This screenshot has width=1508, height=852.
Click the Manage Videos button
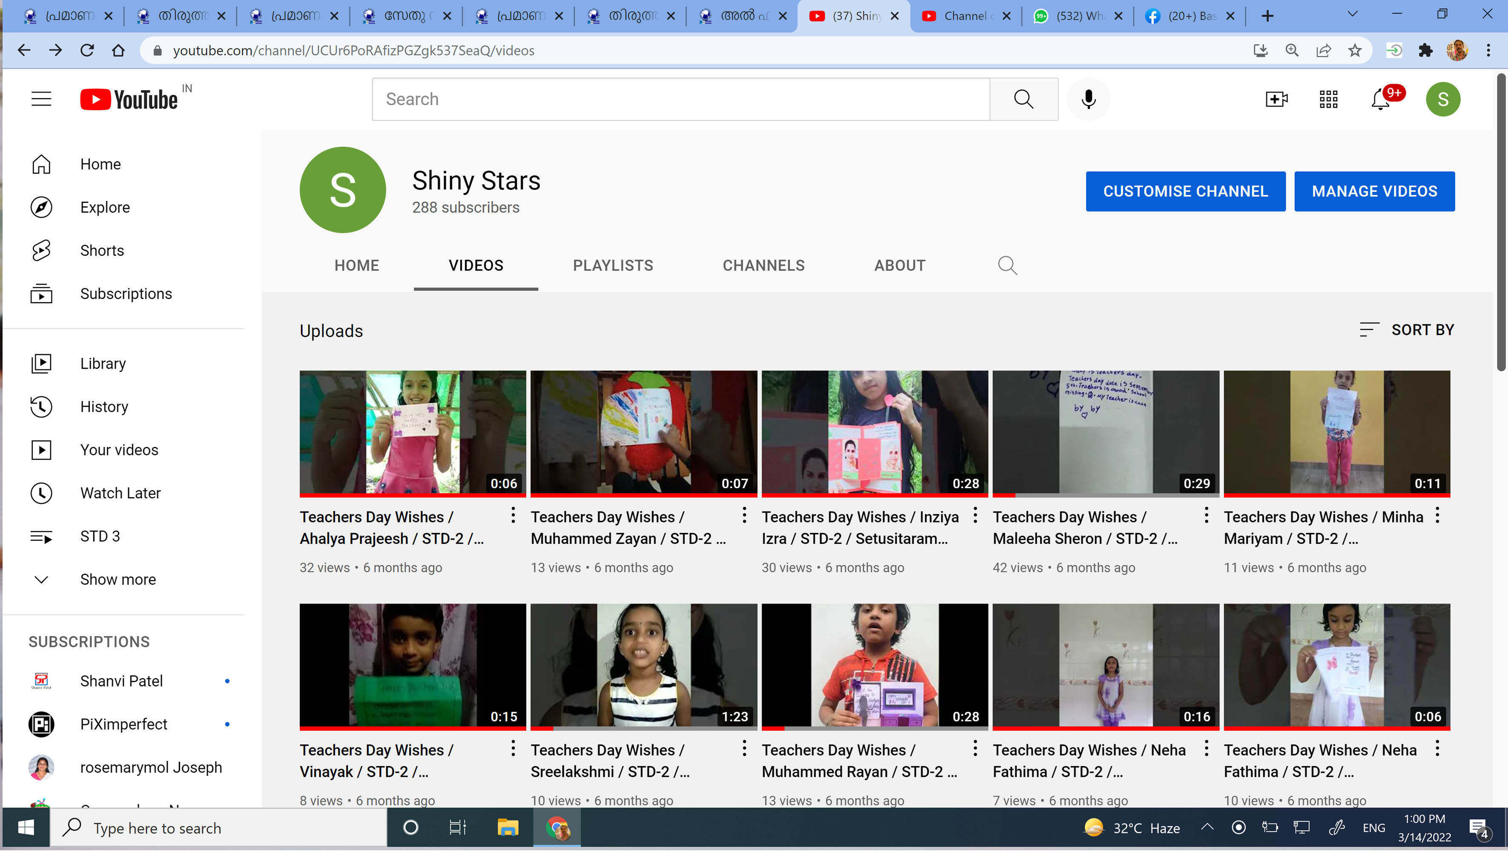tap(1374, 192)
